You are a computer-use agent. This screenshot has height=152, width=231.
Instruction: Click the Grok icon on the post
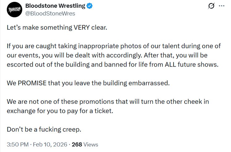[212, 6]
